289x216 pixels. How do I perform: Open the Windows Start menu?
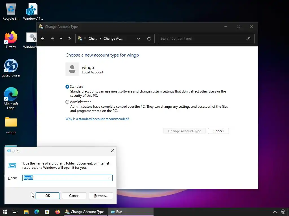5,212
